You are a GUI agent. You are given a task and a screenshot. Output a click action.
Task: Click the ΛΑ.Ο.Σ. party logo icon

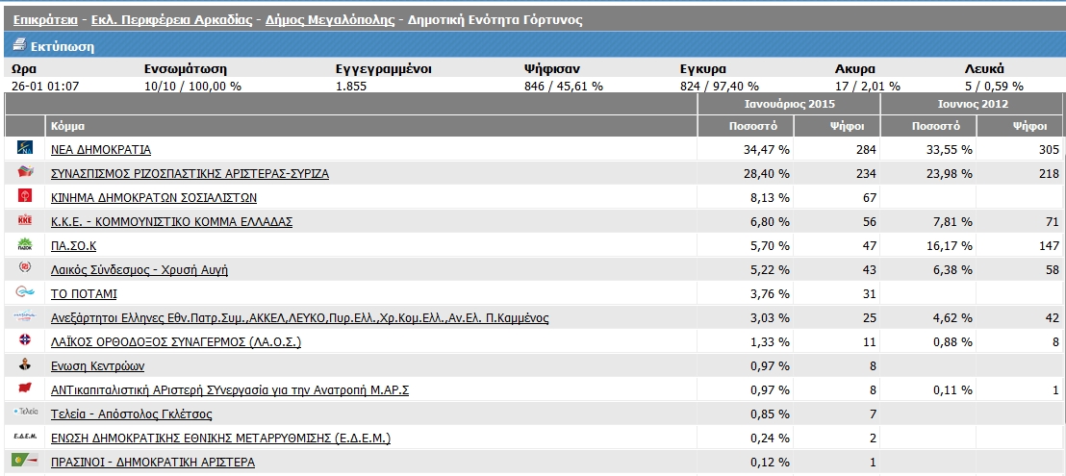pos(26,341)
